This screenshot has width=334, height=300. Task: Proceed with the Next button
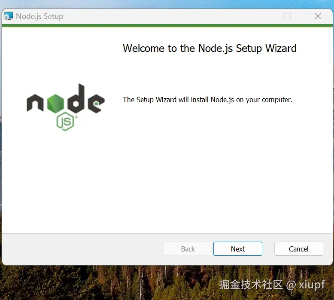(x=238, y=248)
